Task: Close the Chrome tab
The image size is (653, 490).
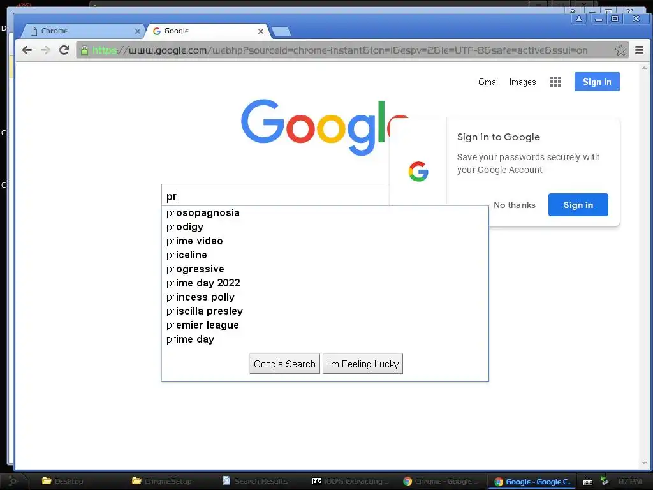Action: click(x=138, y=31)
